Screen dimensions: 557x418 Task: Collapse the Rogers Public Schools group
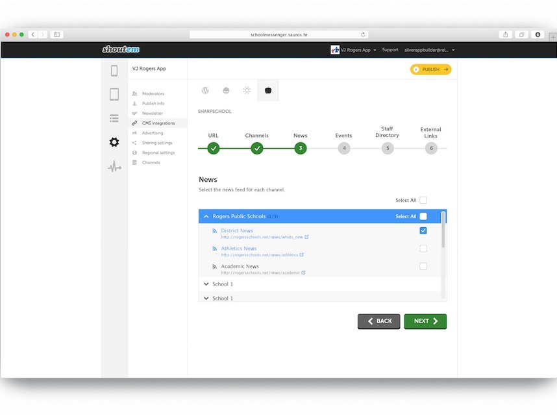click(x=206, y=216)
